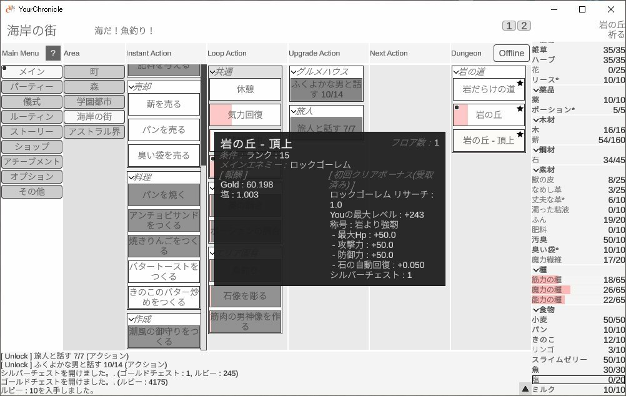Select the ポーション* inventory row
This screenshot has width=626, height=396.
click(579, 110)
